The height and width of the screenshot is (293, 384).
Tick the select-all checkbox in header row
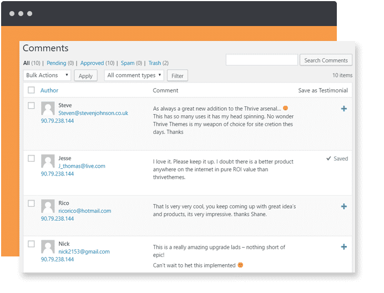tap(31, 90)
